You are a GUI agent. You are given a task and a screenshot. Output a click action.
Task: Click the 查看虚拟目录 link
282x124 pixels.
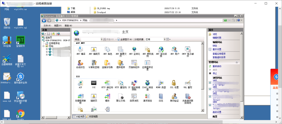pyautogui.click(x=219, y=57)
